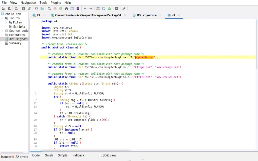Toggle the Deobfuscation toolbar icon
The image size is (258, 161).
pos(98,9)
